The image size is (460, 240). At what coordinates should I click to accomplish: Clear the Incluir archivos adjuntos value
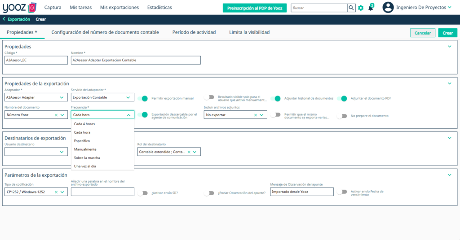(x=255, y=115)
